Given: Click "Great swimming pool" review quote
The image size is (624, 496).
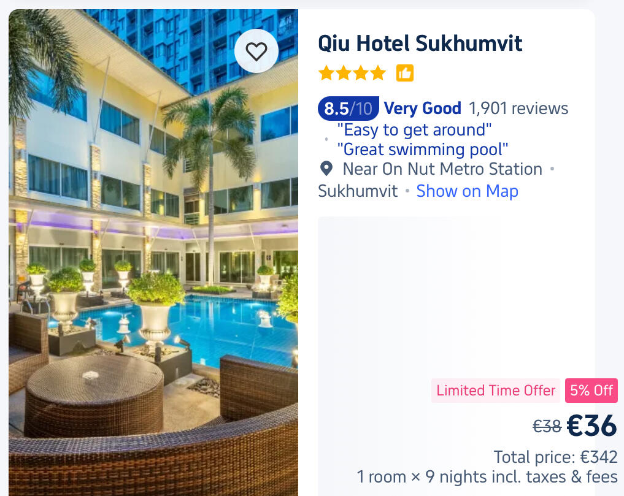Looking at the screenshot, I should pyautogui.click(x=423, y=149).
